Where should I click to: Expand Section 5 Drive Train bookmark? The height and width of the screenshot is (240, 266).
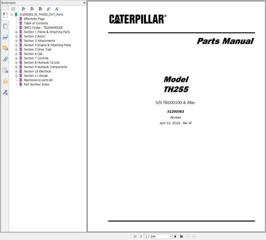(16, 50)
